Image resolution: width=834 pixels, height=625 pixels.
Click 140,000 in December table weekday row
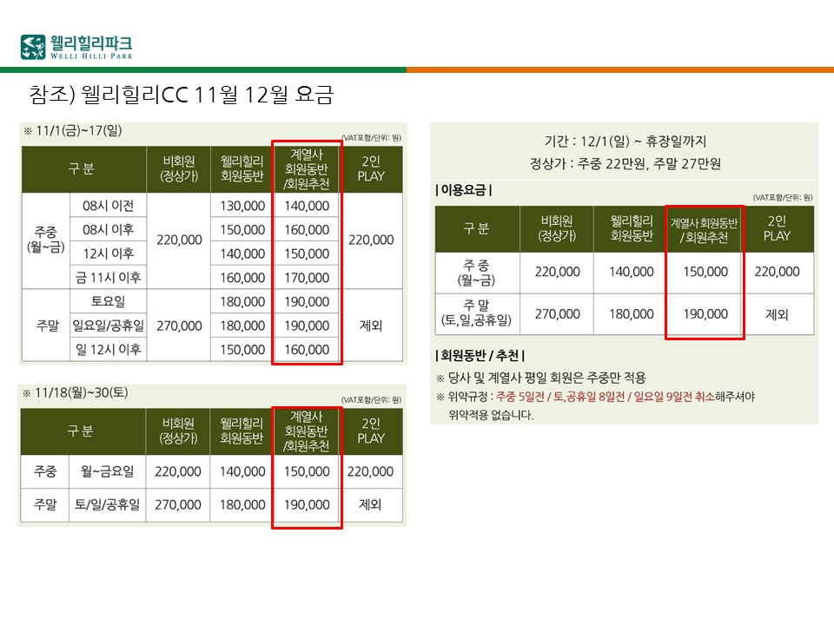(x=632, y=272)
